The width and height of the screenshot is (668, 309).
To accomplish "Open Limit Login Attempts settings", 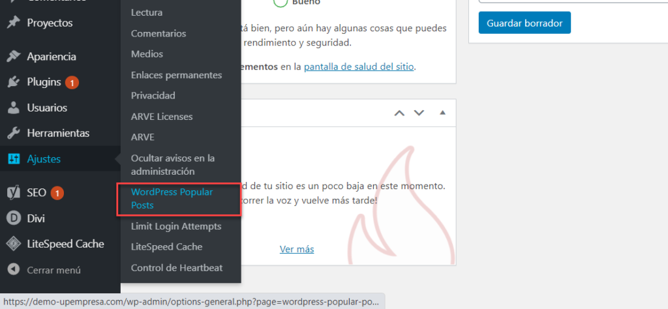I will coord(176,226).
